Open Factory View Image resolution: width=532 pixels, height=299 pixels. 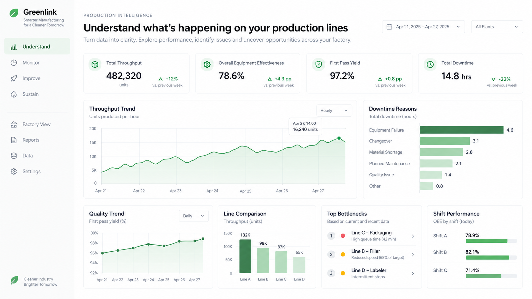coord(37,124)
